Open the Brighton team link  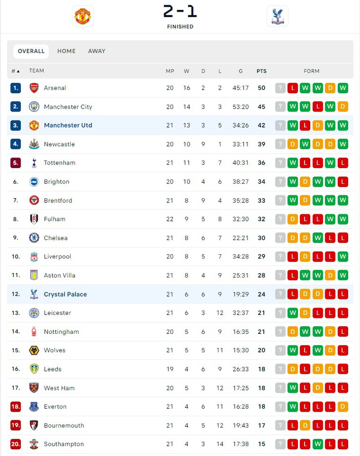57,182
